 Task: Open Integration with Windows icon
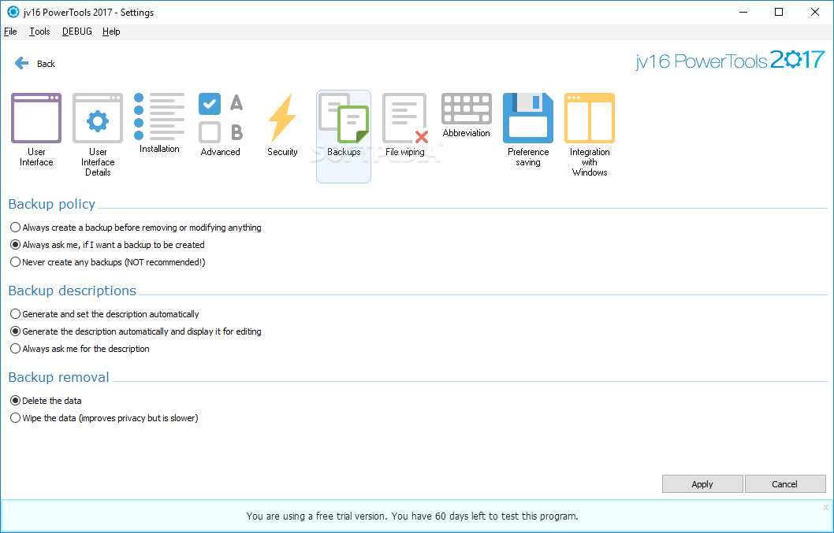point(590,118)
